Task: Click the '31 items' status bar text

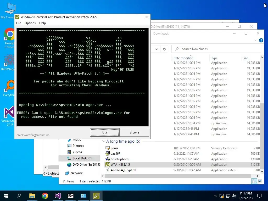Action: 68,181
